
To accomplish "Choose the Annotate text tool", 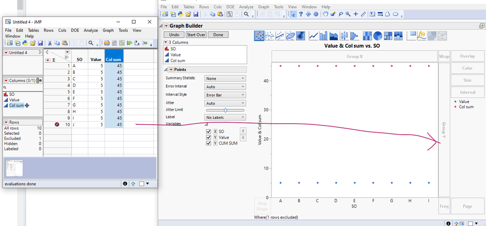I will click(x=373, y=14).
